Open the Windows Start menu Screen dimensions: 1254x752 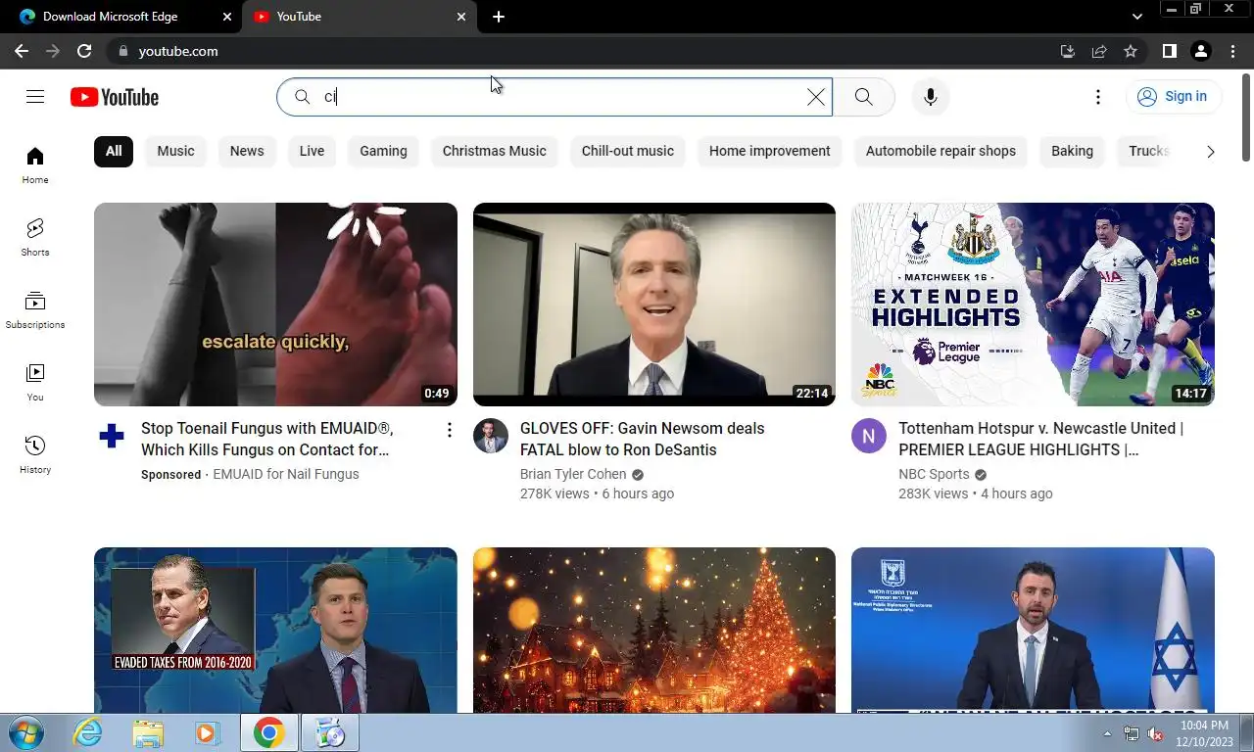coord(26,732)
